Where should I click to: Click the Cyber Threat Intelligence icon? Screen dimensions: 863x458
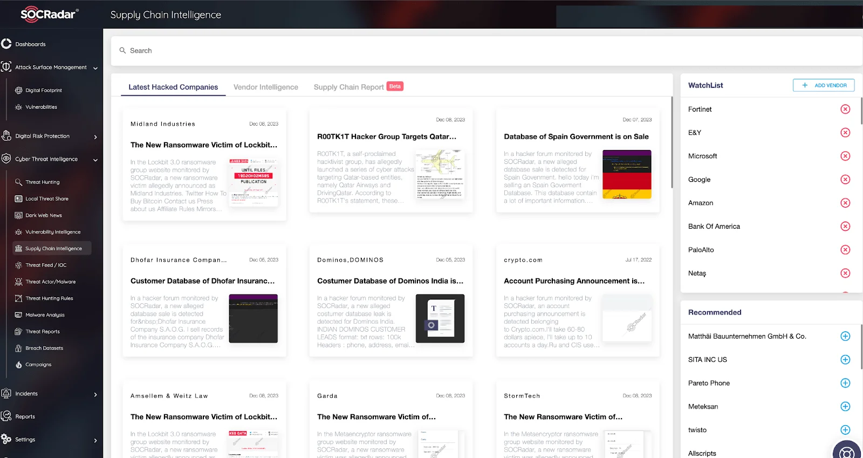point(6,159)
